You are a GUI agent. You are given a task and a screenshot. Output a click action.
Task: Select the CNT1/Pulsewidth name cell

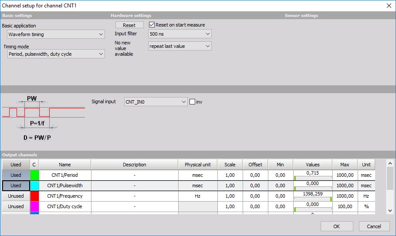(x=65, y=185)
